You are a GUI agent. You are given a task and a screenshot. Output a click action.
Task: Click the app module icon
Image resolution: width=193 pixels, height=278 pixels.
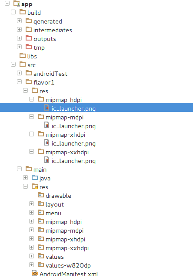(17, 3)
